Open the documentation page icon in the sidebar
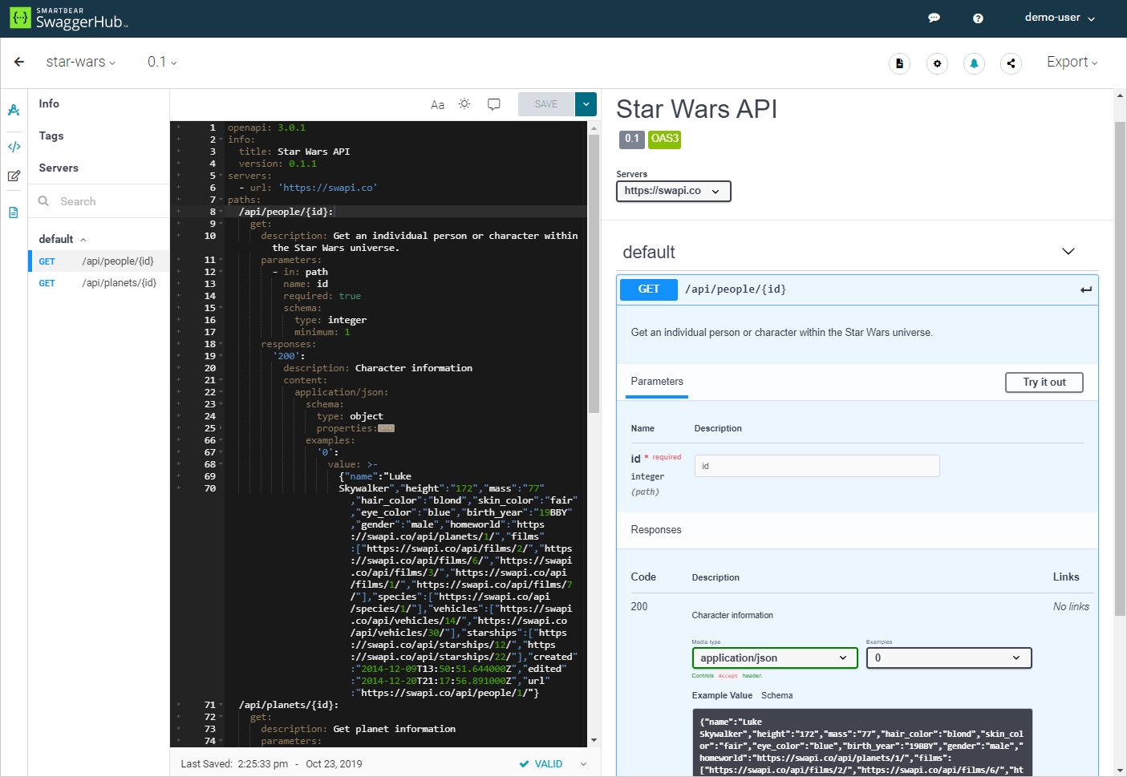 (13, 212)
